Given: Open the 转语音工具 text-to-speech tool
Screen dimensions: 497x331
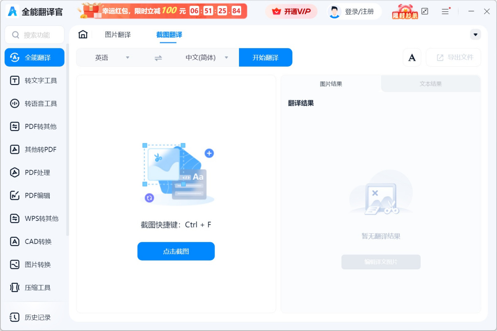Looking at the screenshot, I should 34,103.
